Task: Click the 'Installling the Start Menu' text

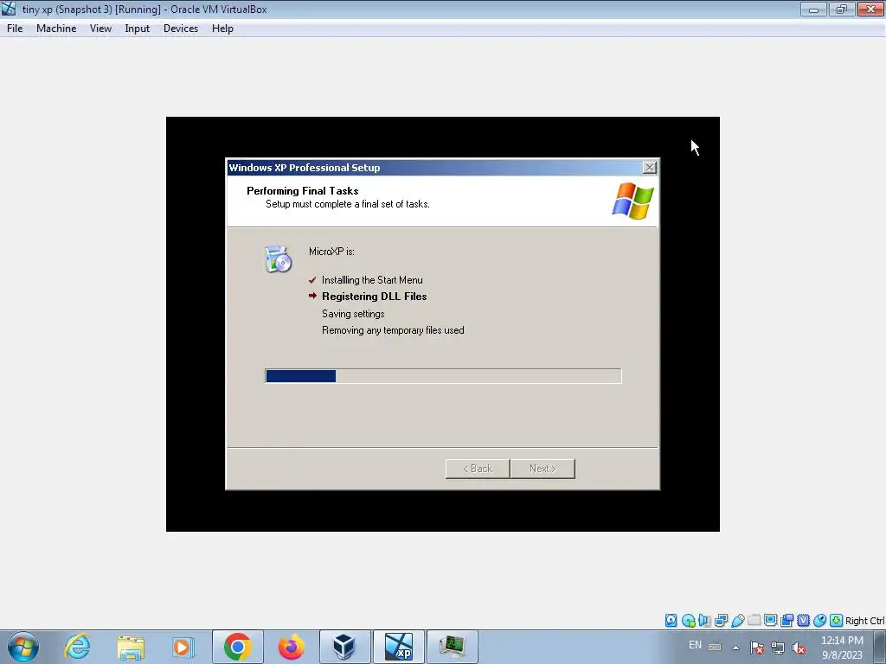Action: pos(372,280)
